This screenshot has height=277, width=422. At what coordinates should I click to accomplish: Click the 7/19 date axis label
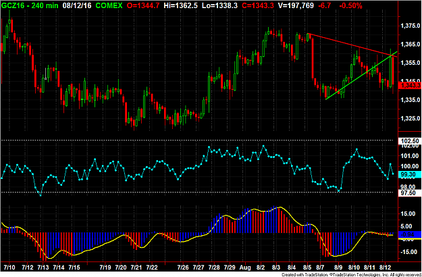point(105,268)
